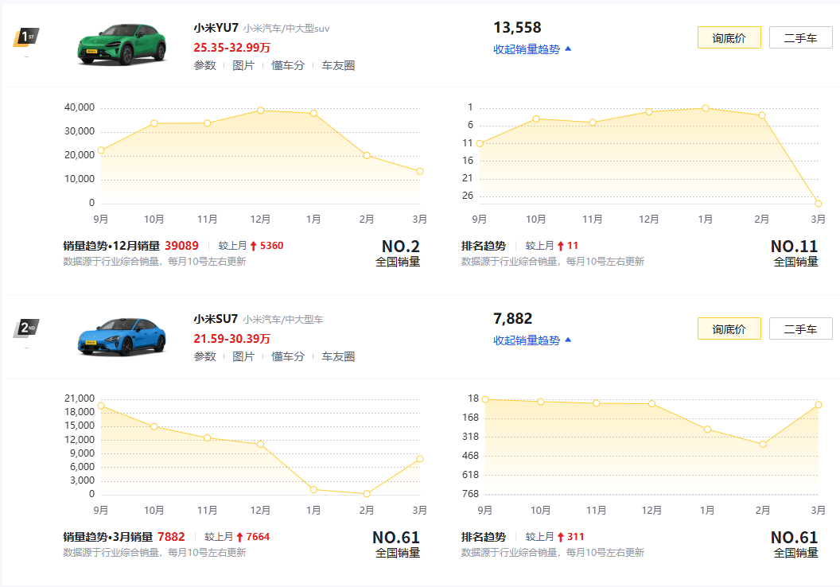Open 懂车分 link under 小米SU7

tap(288, 356)
